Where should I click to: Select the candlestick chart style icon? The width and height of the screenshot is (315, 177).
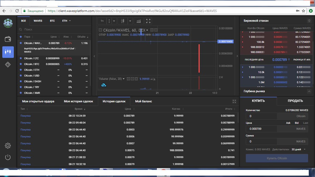[123, 21]
